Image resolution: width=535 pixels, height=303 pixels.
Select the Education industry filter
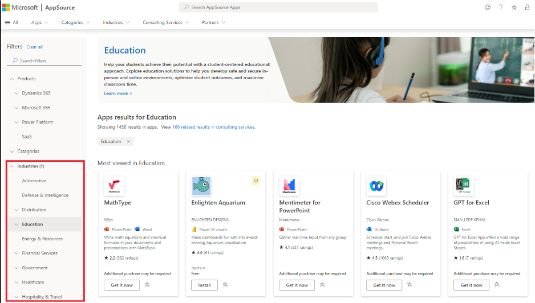33,224
